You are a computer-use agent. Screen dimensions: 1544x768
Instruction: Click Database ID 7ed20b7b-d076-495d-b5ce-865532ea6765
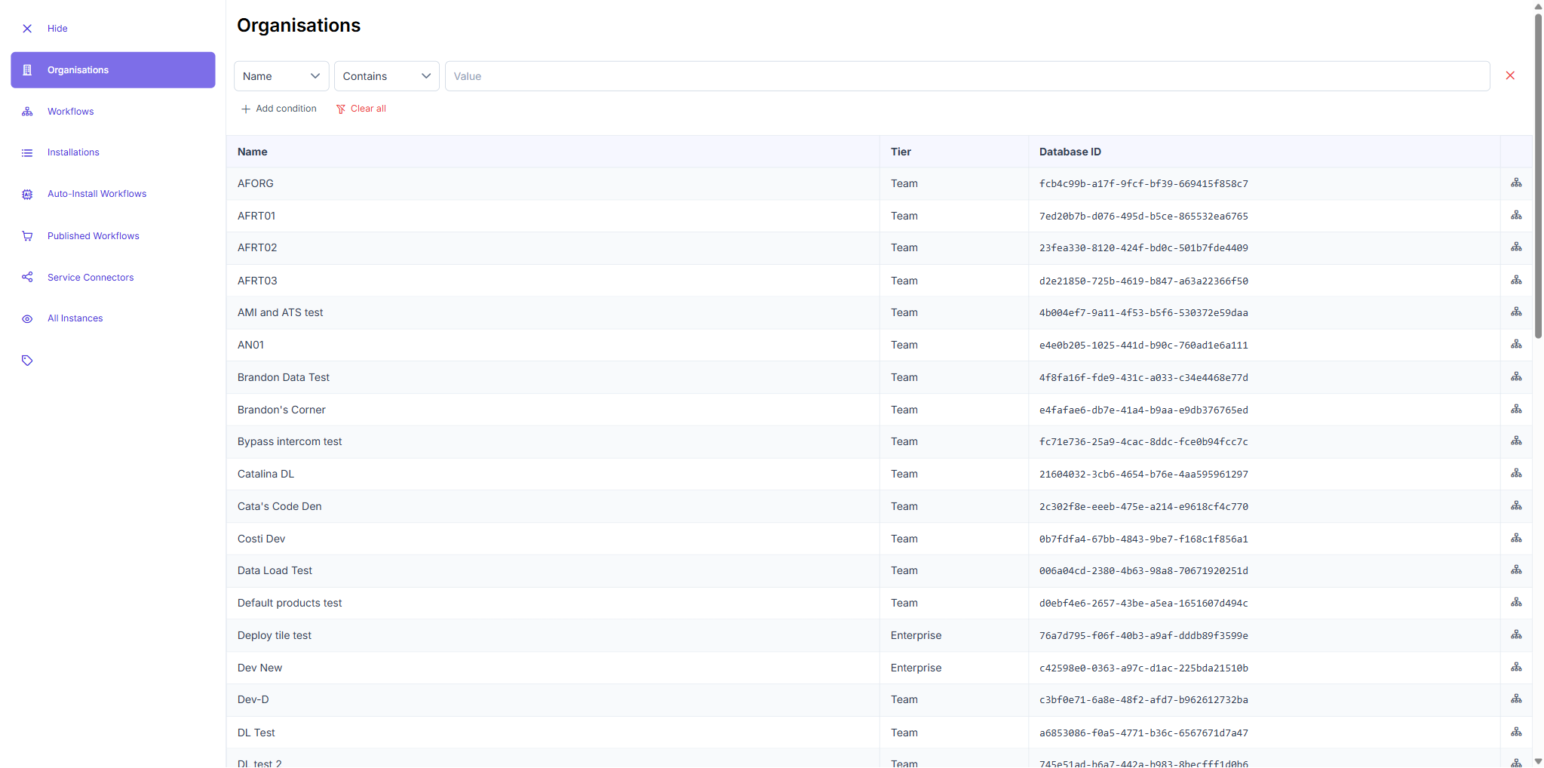coord(1143,216)
